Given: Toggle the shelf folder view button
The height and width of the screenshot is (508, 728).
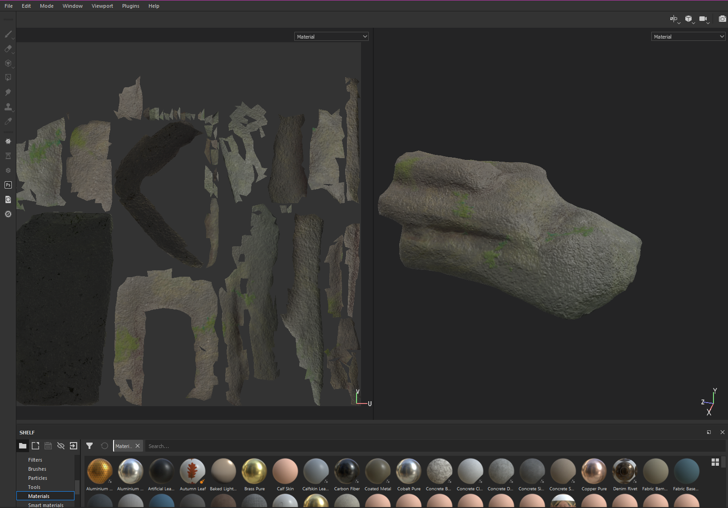Looking at the screenshot, I should [x=23, y=446].
